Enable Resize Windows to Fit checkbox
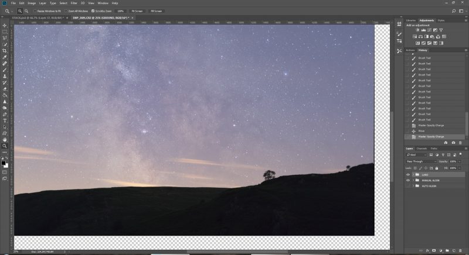This screenshot has width=469, height=255. click(x=35, y=11)
